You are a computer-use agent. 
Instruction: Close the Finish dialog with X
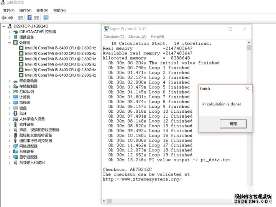[247, 89]
